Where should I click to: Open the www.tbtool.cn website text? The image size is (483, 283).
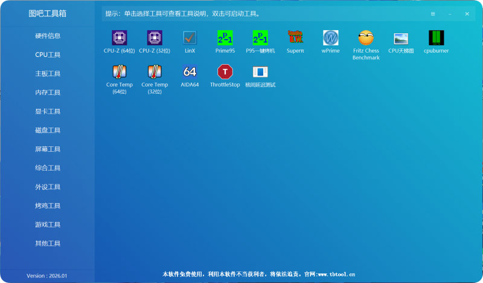tap(336, 274)
